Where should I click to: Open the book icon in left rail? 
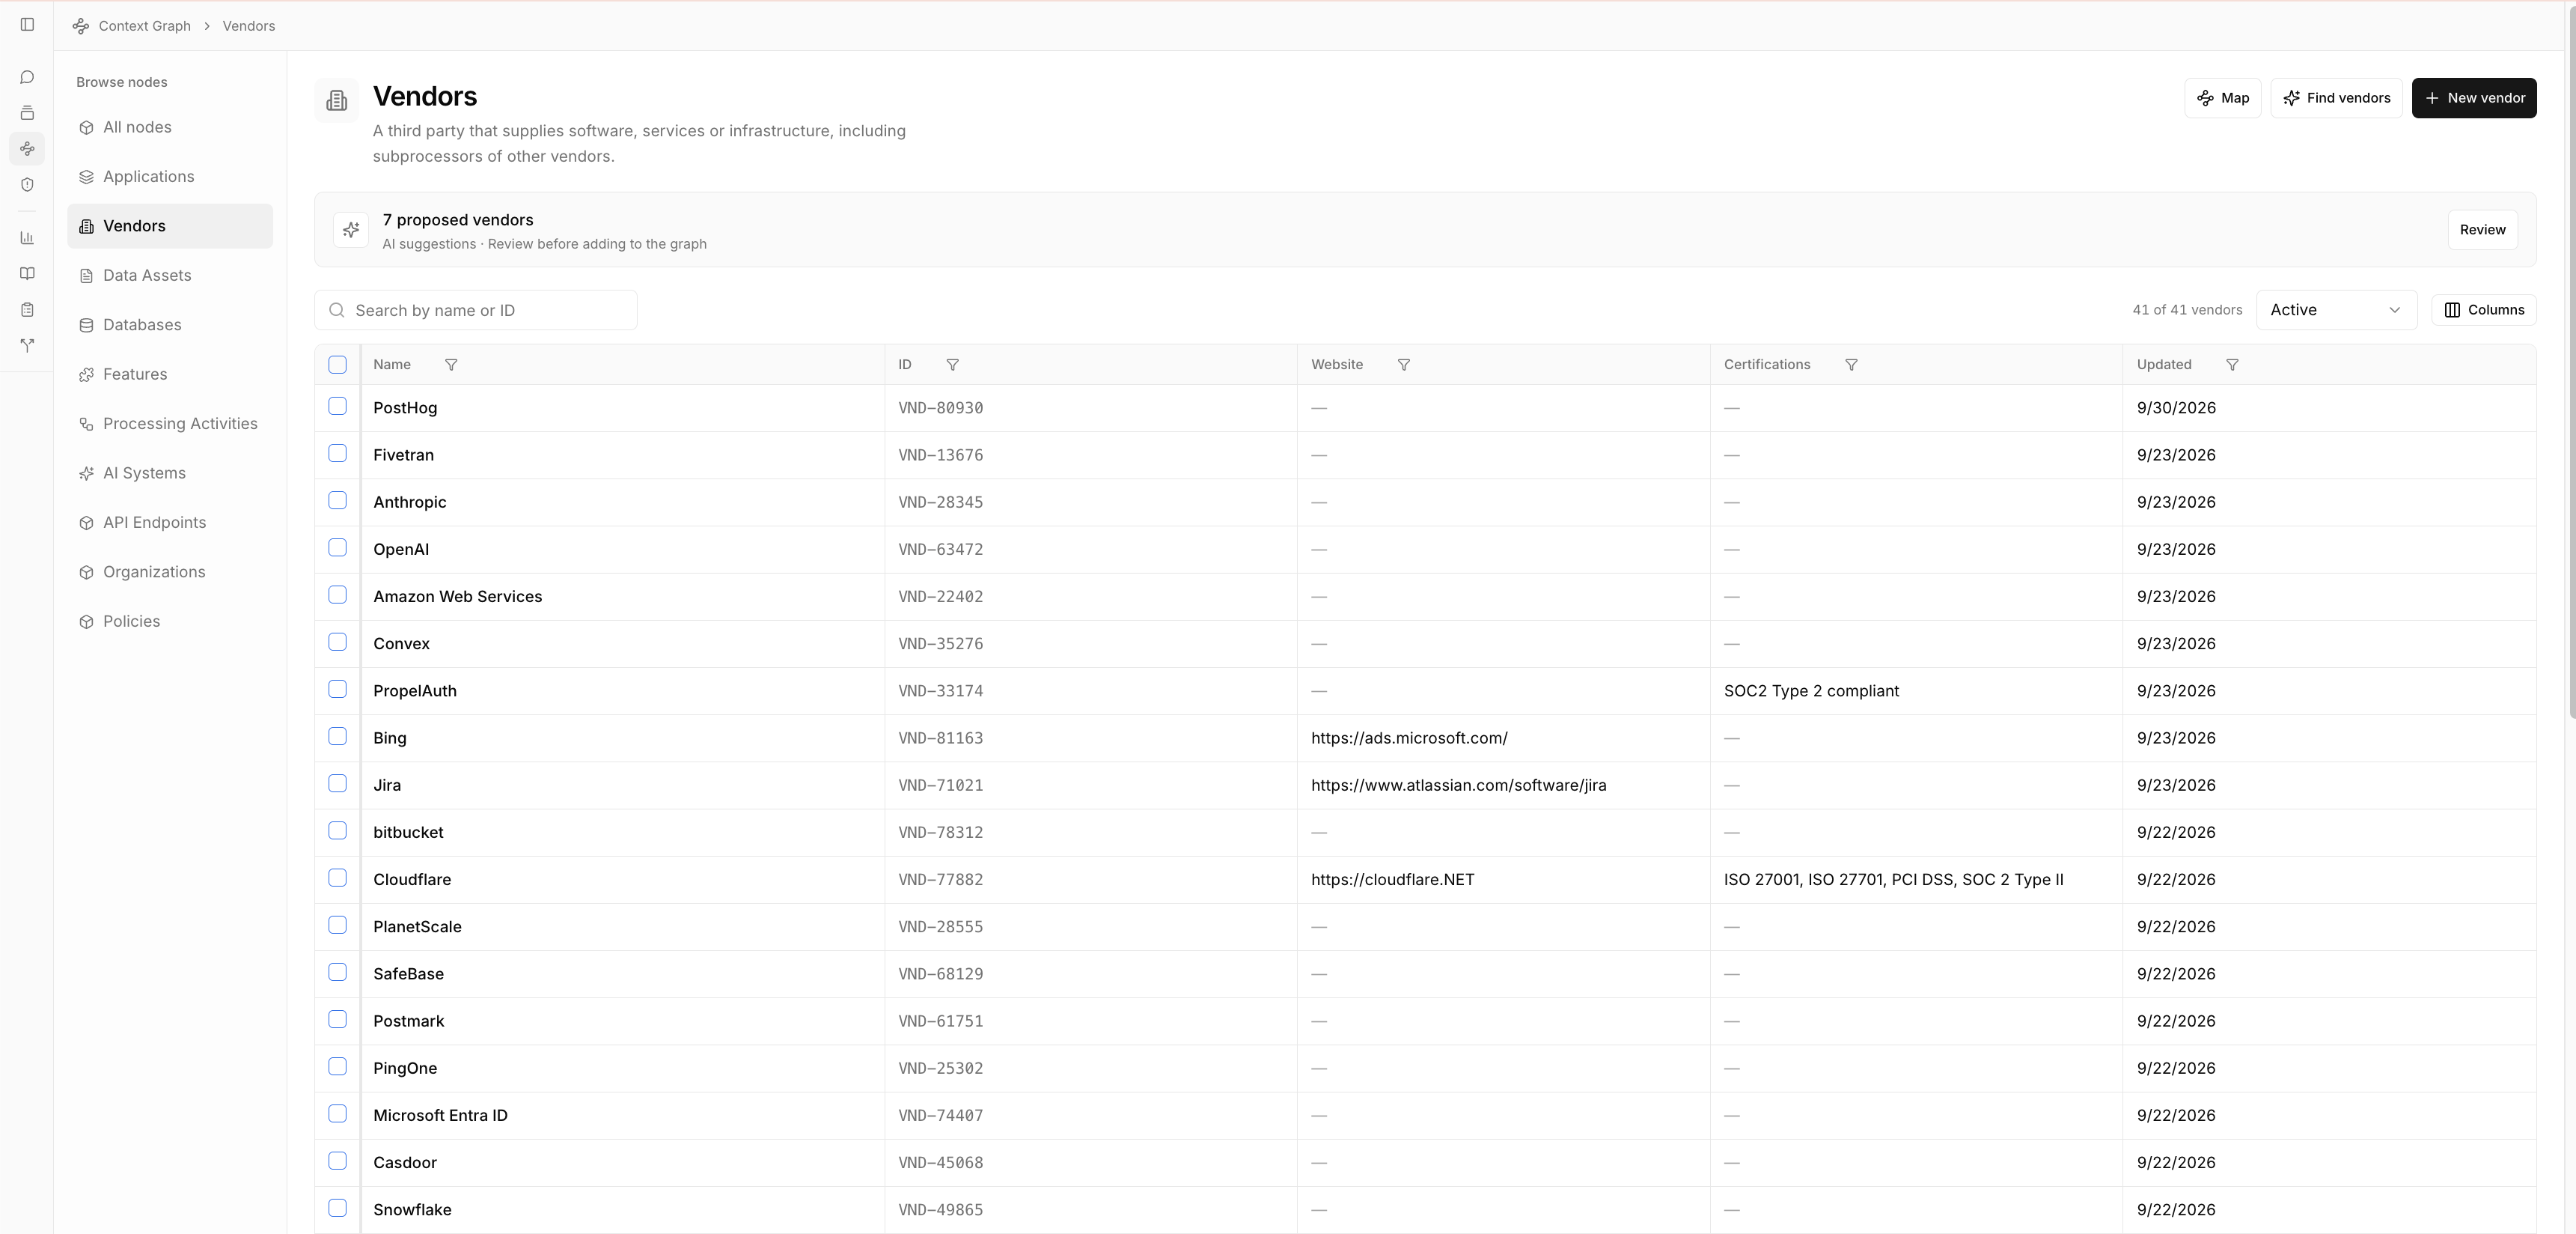point(27,274)
